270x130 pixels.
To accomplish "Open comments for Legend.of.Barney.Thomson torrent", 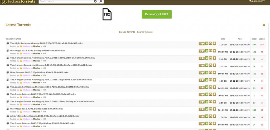I will click(201, 87).
